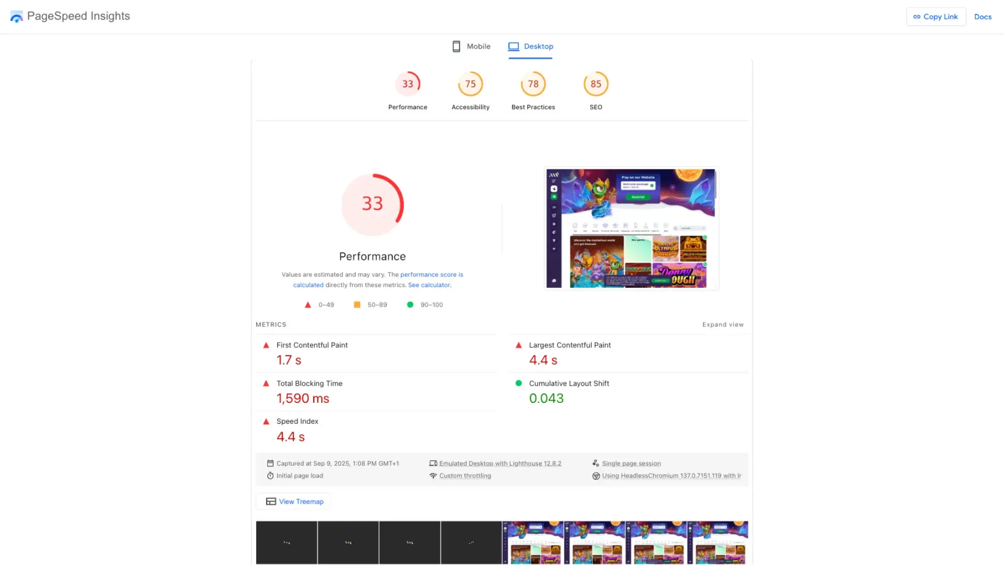The width and height of the screenshot is (1004, 565).
Task: Click the Best Practices score gauge
Action: [533, 84]
